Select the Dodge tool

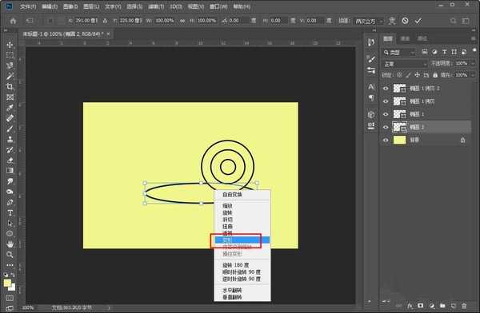[10, 192]
